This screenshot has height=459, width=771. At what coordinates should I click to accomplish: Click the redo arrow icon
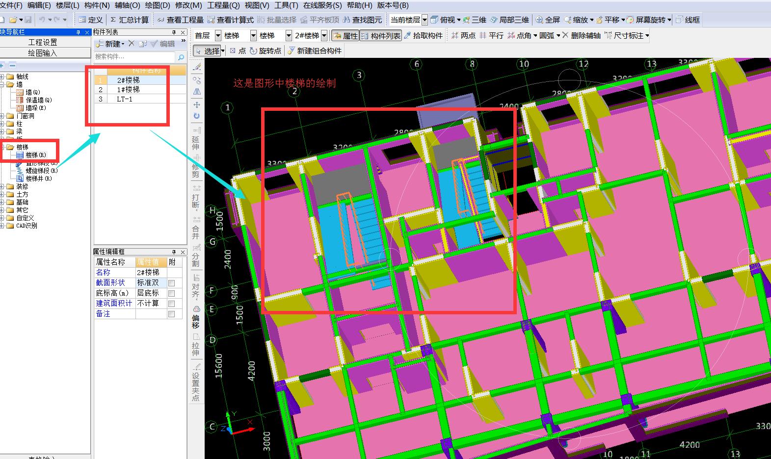(x=57, y=20)
